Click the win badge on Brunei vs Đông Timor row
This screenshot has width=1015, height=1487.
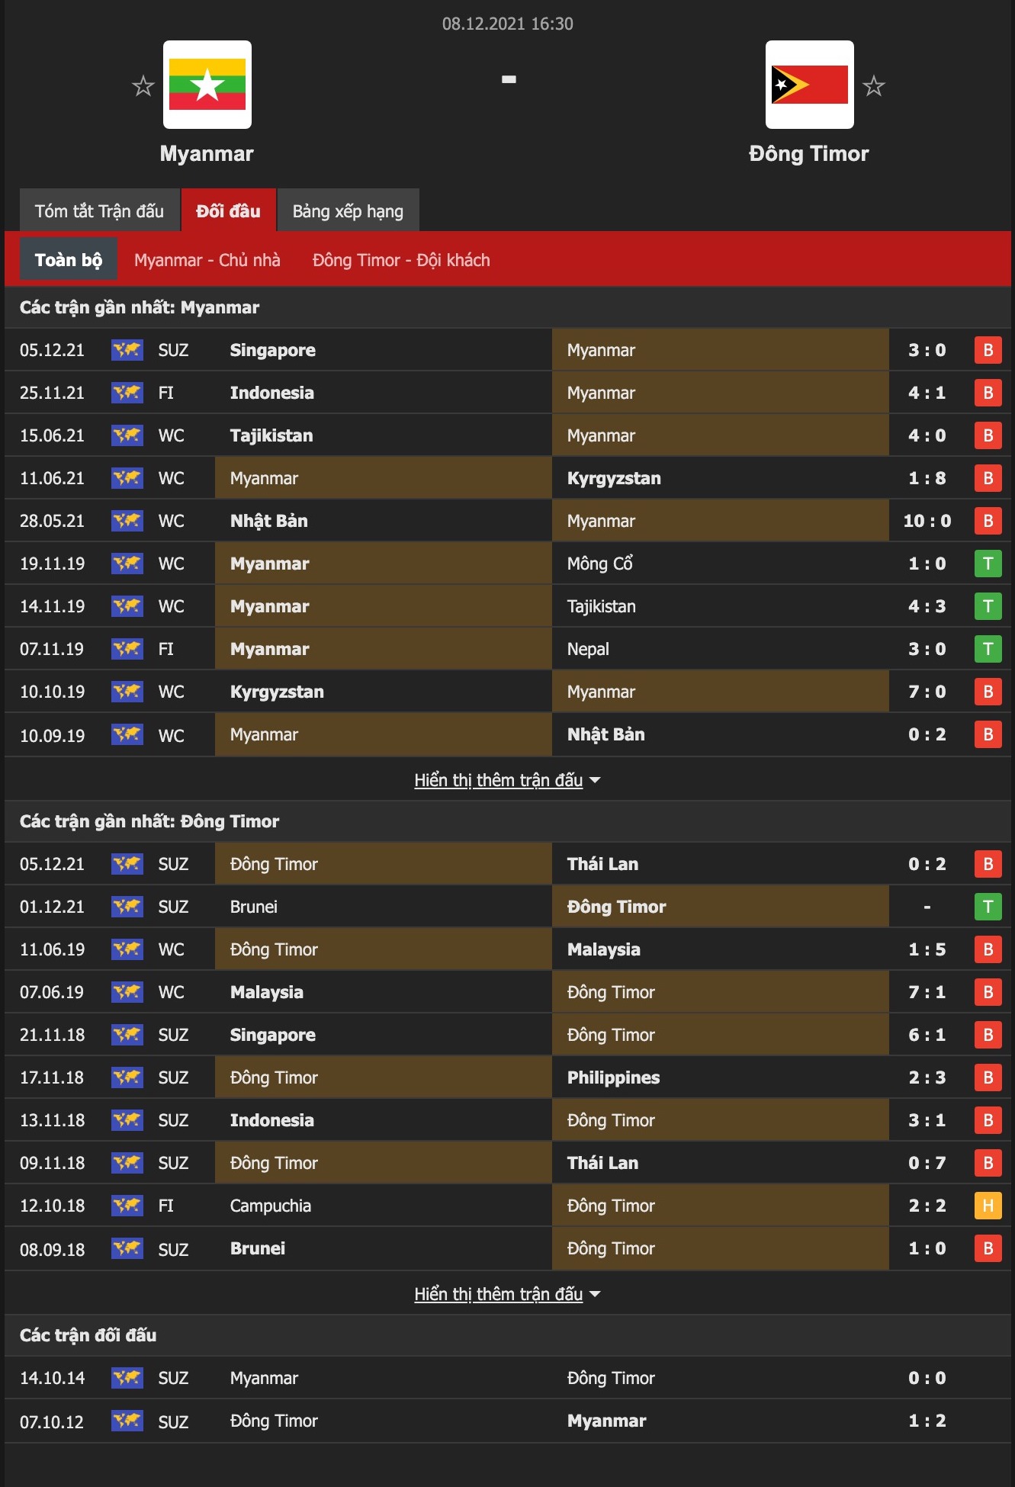click(x=988, y=907)
